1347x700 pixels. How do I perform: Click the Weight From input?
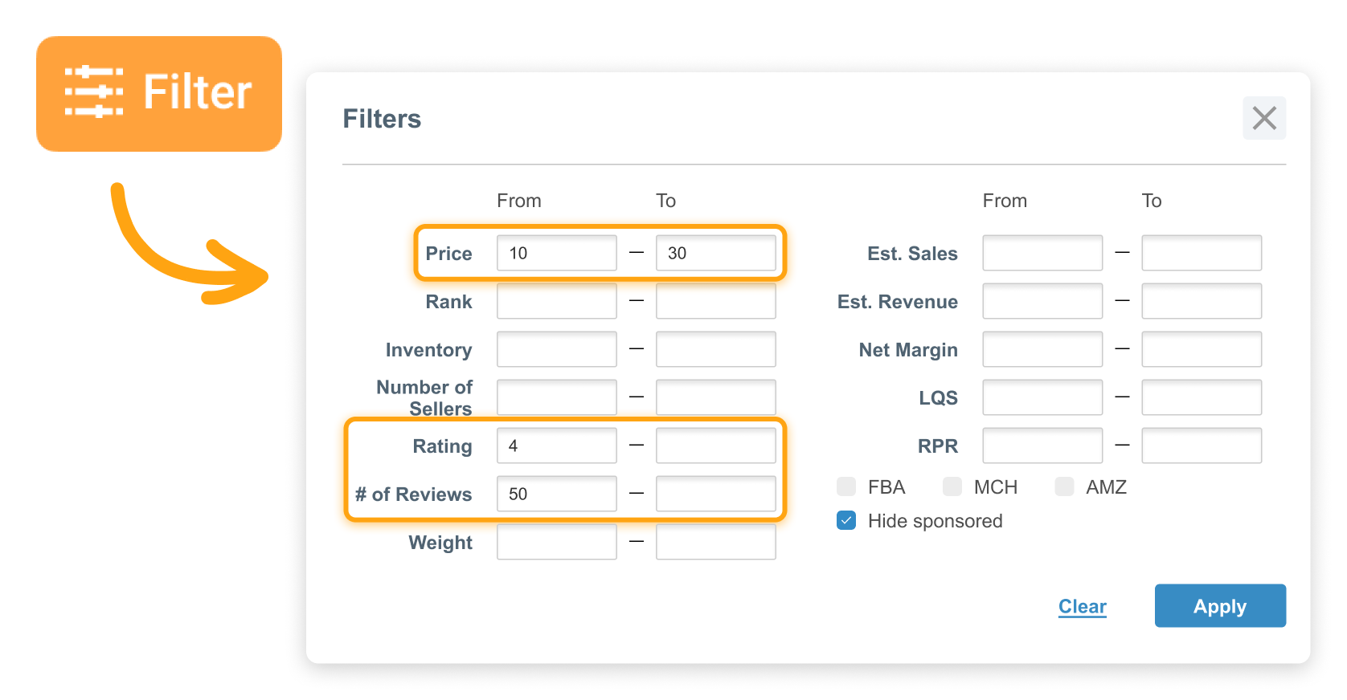[x=556, y=542]
